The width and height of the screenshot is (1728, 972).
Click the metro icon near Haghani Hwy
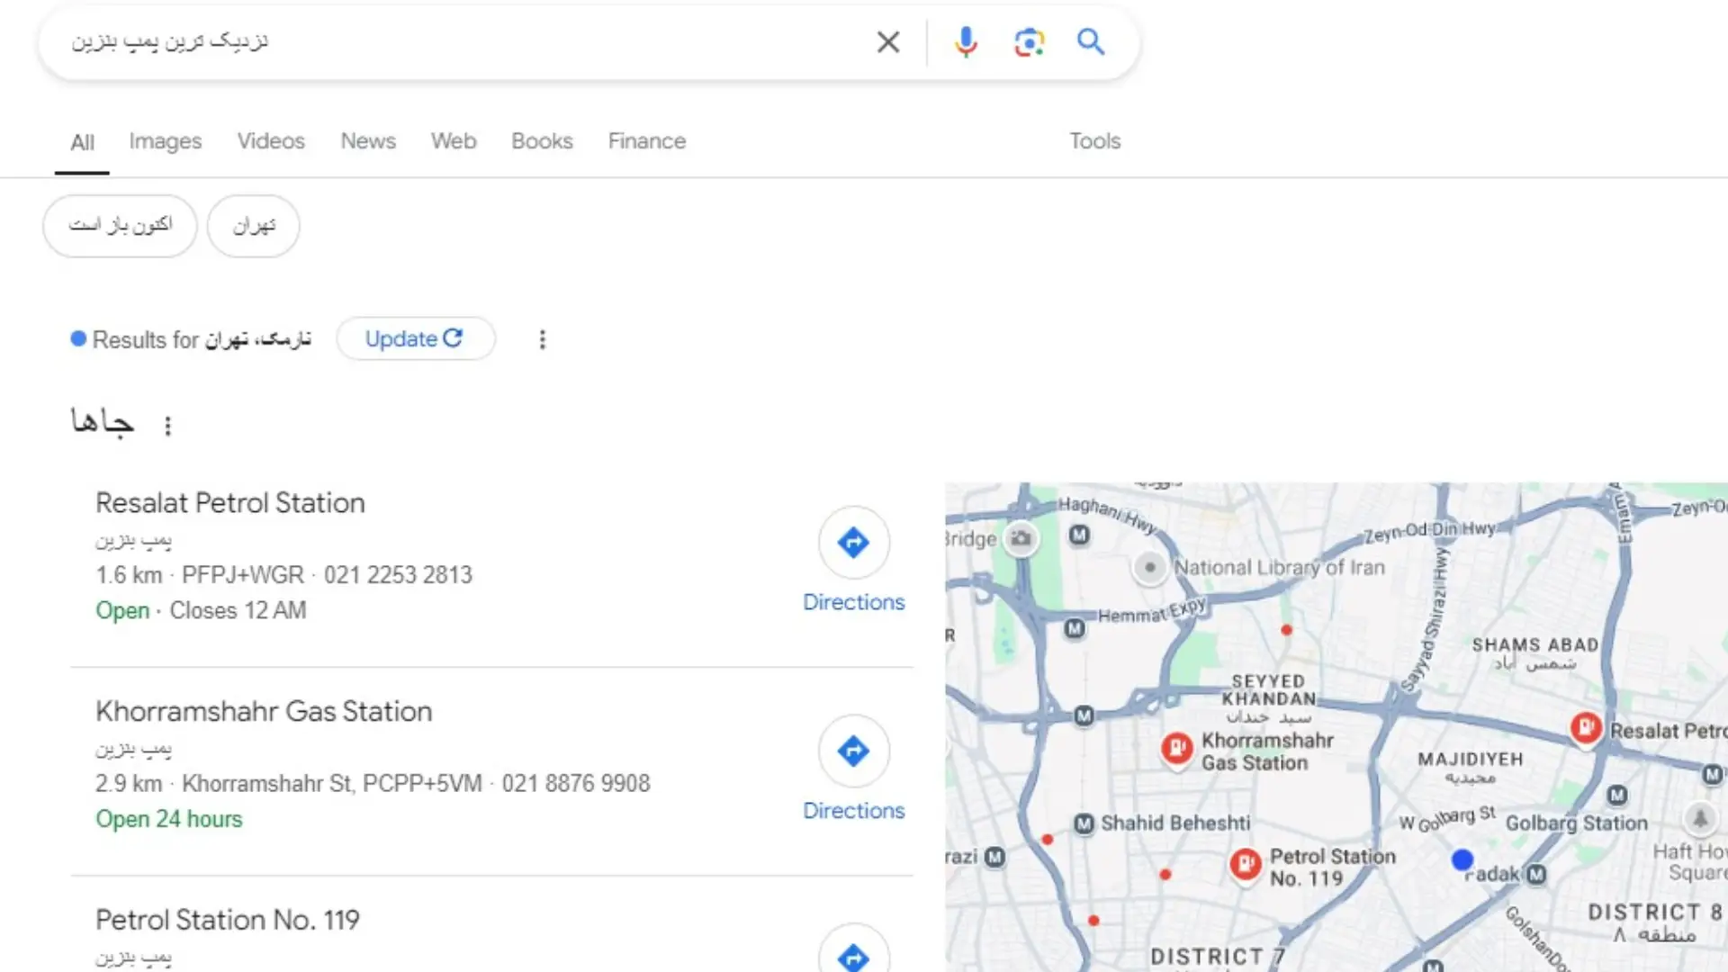pos(1079,535)
